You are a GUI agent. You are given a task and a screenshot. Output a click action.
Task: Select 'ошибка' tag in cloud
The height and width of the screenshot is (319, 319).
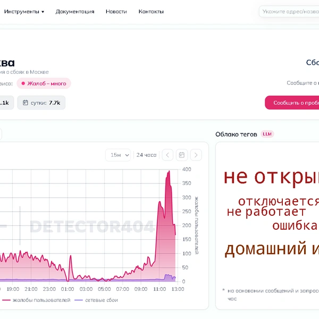click(x=295, y=225)
